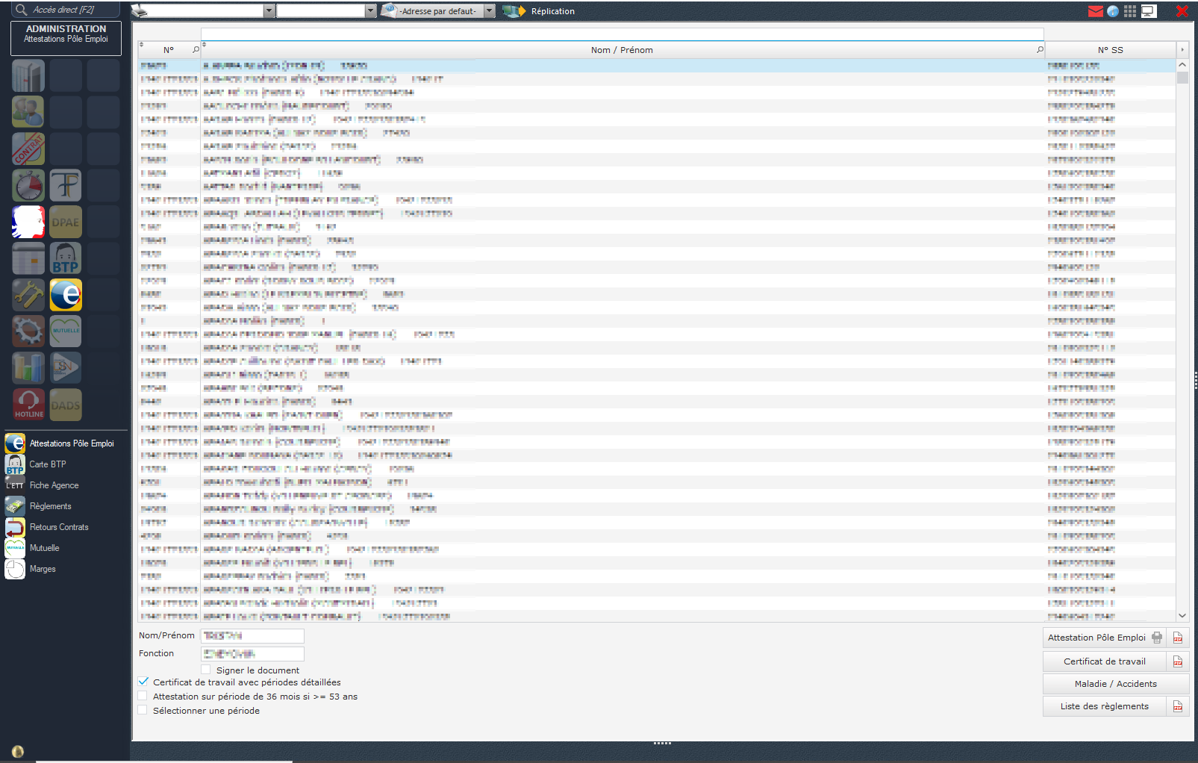
Task: Tick 'Attestation sur période de 36 mois'
Action: click(x=143, y=696)
